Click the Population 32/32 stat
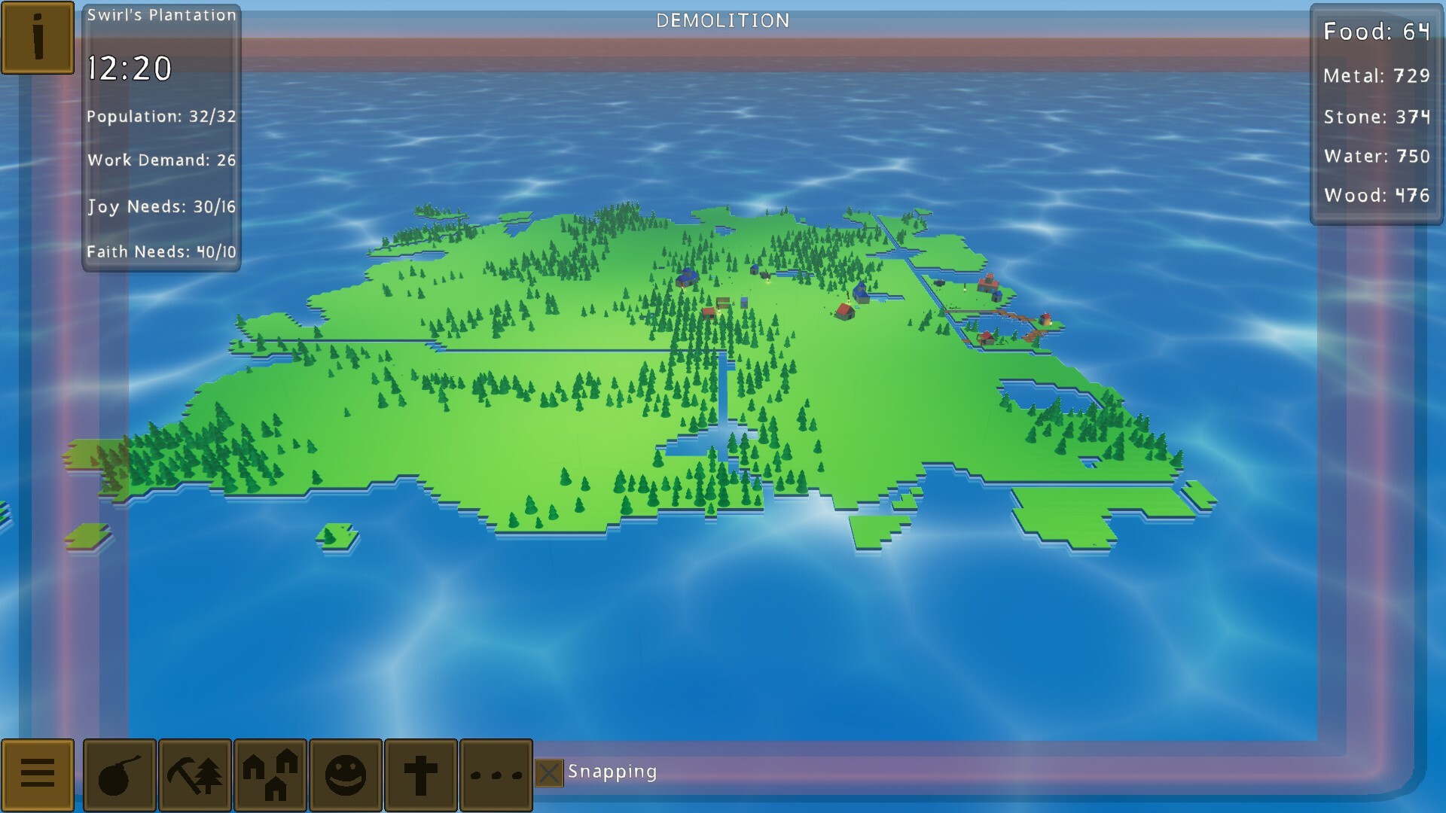Image resolution: width=1446 pixels, height=813 pixels. [160, 116]
